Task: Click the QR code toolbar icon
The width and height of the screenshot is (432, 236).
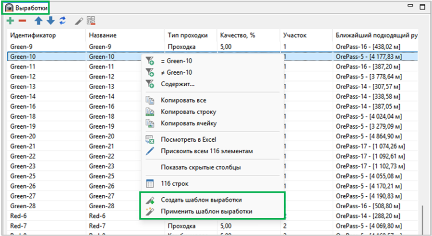Action: [x=91, y=21]
